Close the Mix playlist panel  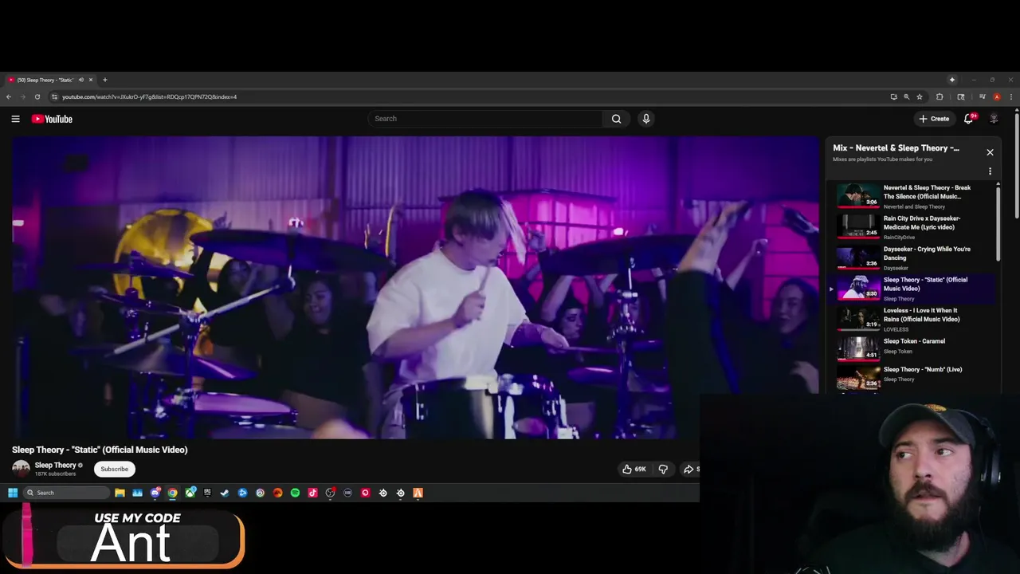point(990,152)
